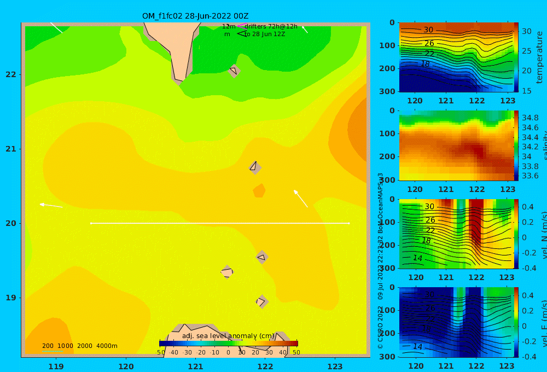Click the bathymetry depth legend '200 1000 2000 4000m'
The image size is (547, 372).
pos(79,346)
